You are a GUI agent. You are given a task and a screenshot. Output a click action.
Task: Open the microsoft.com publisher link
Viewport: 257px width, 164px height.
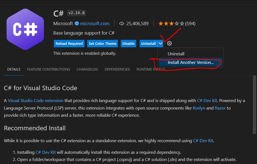click(95, 24)
